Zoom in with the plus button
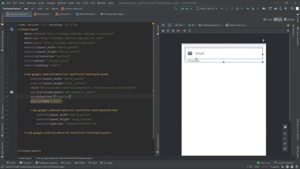Image resolution: width=300 pixels, height=169 pixels. (x=285, y=133)
